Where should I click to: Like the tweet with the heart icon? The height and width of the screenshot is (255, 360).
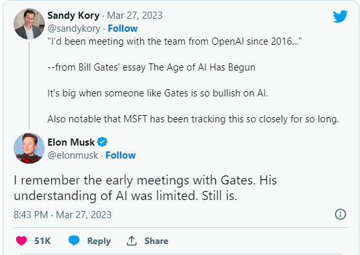pyautogui.click(x=21, y=241)
